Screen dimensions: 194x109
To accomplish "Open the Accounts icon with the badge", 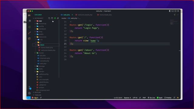I will 30,88.
